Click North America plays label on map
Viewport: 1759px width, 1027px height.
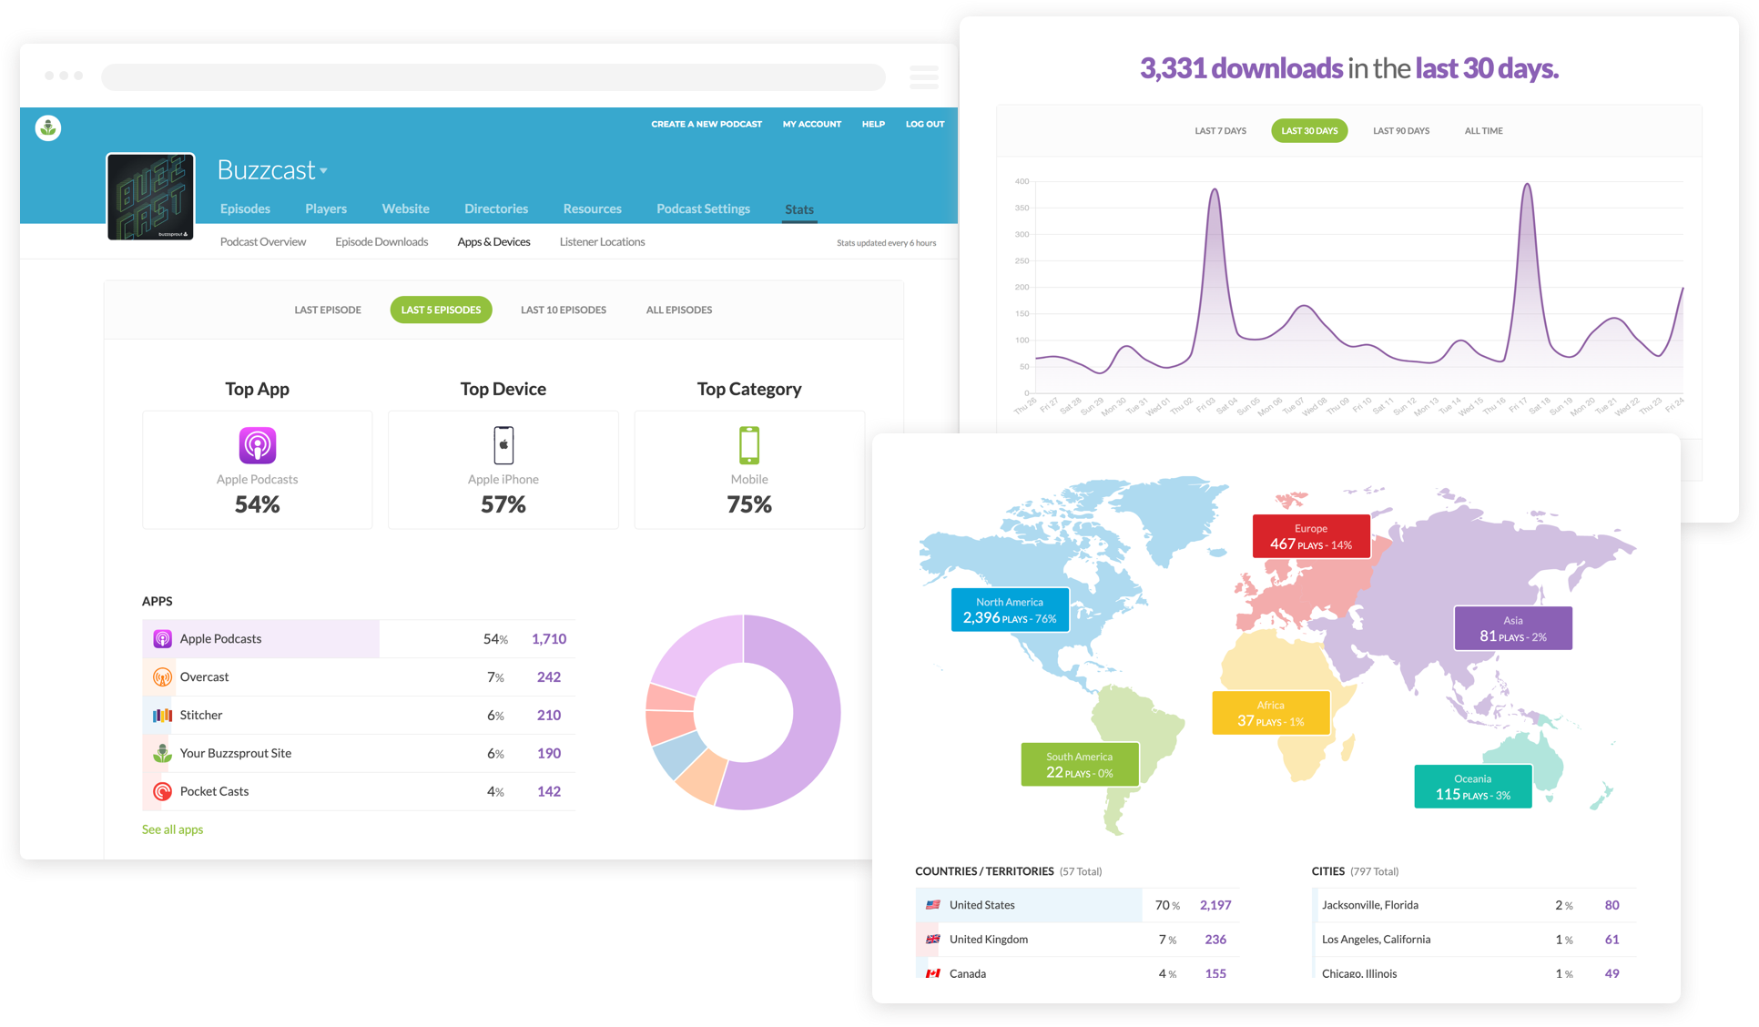(x=1010, y=610)
